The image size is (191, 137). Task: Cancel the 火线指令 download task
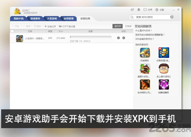click(x=124, y=38)
